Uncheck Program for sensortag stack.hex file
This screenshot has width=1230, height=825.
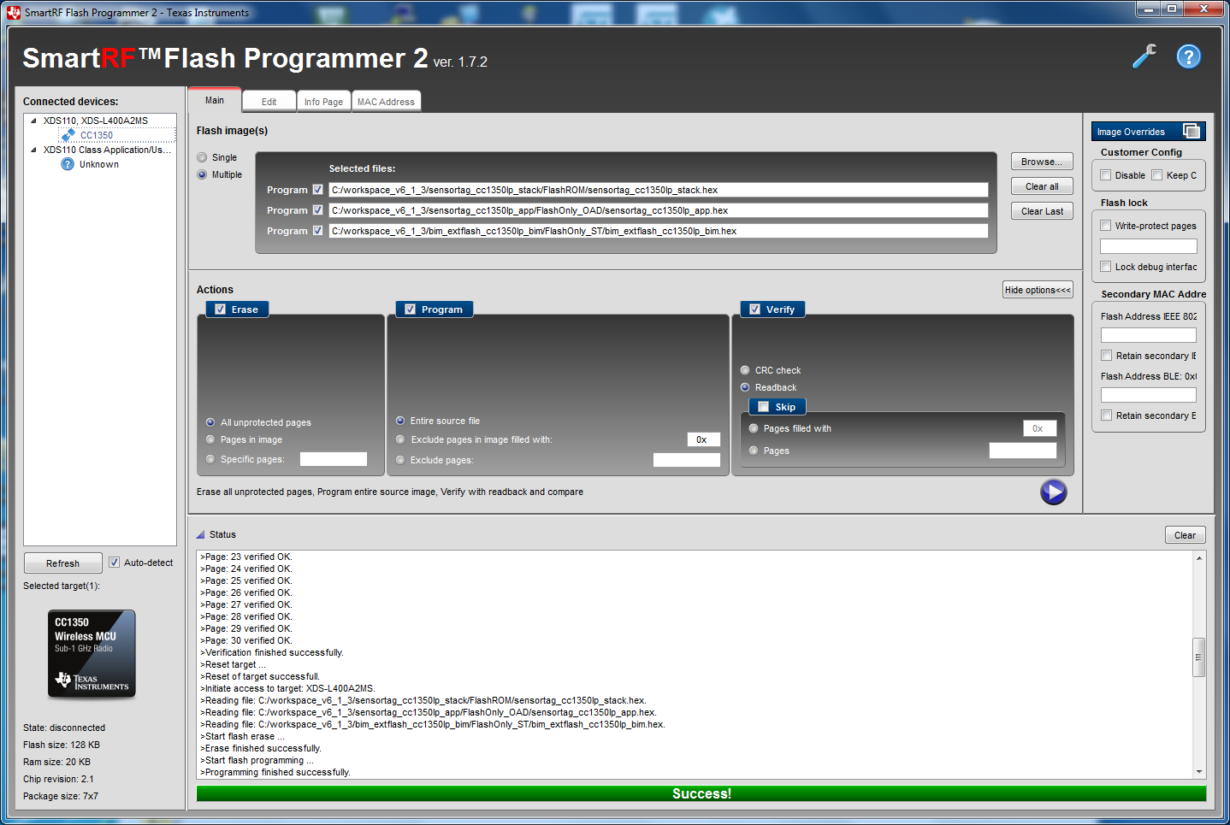point(318,190)
